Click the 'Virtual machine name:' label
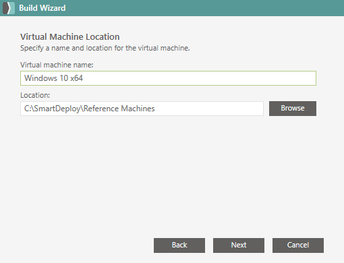The width and height of the screenshot is (344, 263). [x=57, y=65]
